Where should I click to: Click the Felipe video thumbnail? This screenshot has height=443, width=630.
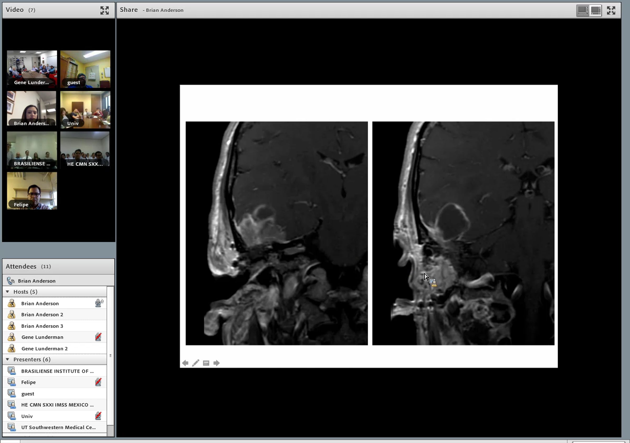tap(32, 191)
